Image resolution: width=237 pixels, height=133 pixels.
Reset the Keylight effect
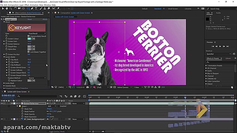click(30, 19)
